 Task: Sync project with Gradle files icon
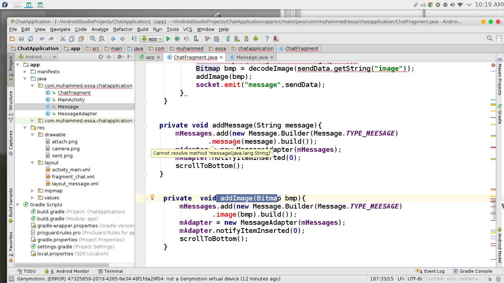(228, 38)
